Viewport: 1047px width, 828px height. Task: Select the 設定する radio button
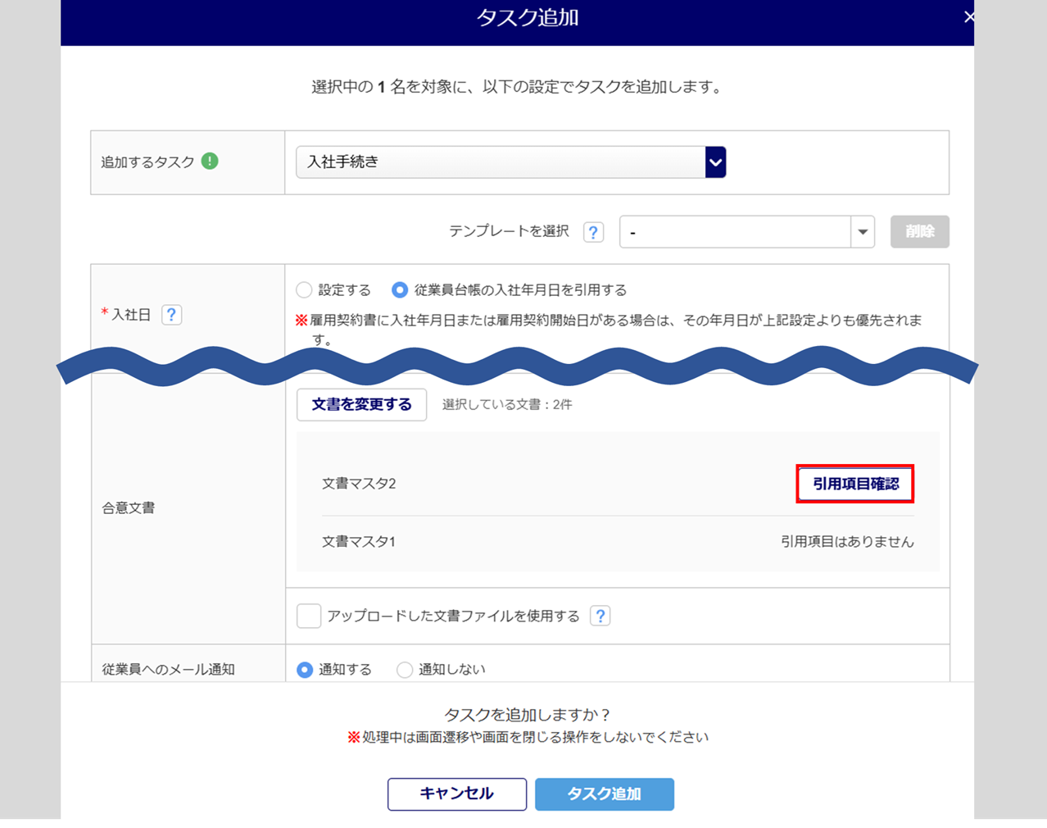tap(305, 290)
